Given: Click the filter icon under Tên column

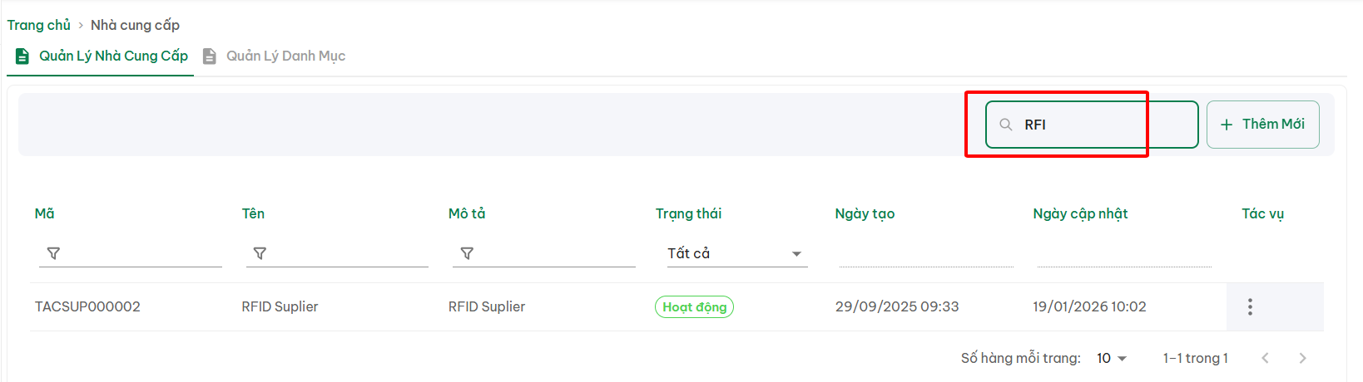Looking at the screenshot, I should pyautogui.click(x=260, y=253).
